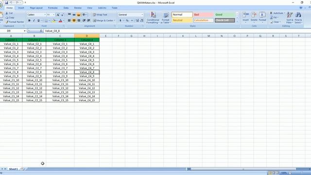Open the font size 11 dropdown
Viewport: 311px width, 175px height.
point(53,15)
